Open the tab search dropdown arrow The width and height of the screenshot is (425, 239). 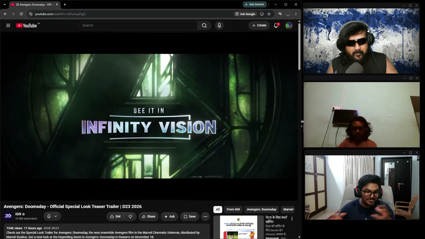pos(5,5)
